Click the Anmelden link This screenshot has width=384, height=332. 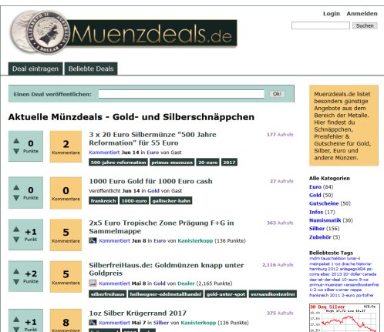point(362,14)
